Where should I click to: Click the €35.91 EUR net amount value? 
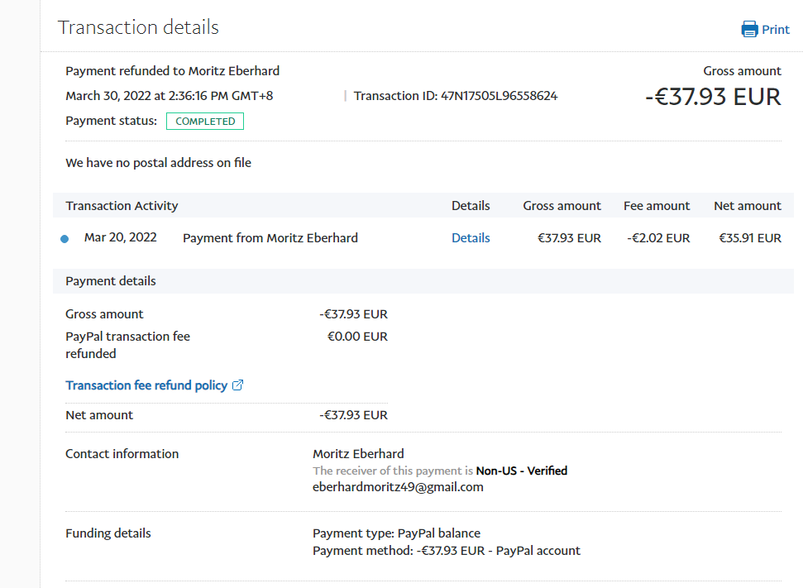(x=750, y=238)
